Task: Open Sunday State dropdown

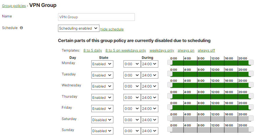Action: point(102,131)
